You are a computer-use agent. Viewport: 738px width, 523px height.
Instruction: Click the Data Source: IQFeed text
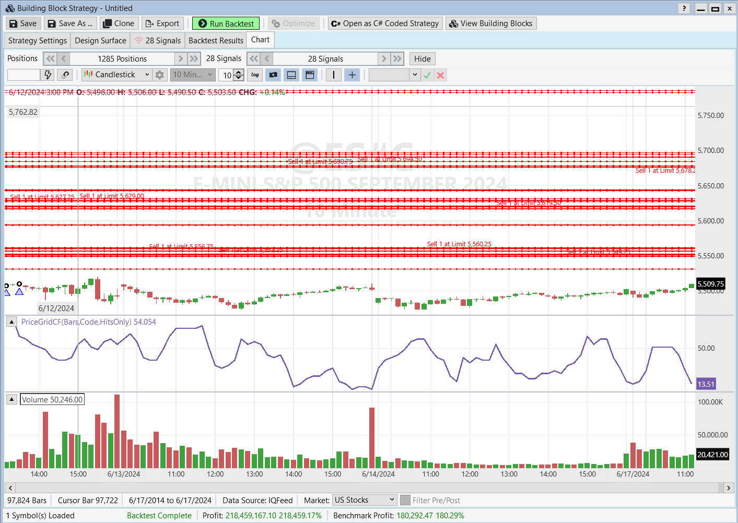257,501
